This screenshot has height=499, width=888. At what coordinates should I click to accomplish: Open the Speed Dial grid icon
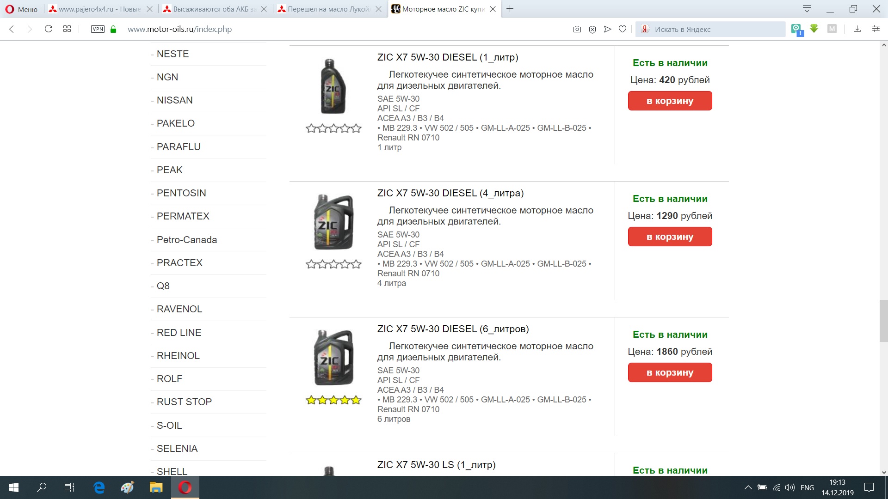(67, 29)
